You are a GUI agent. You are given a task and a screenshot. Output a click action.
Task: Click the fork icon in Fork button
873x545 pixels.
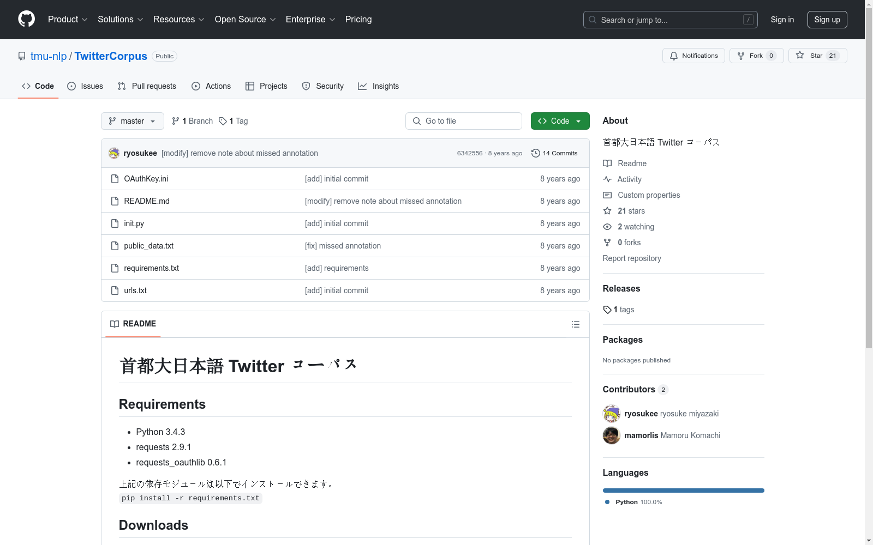(x=741, y=56)
